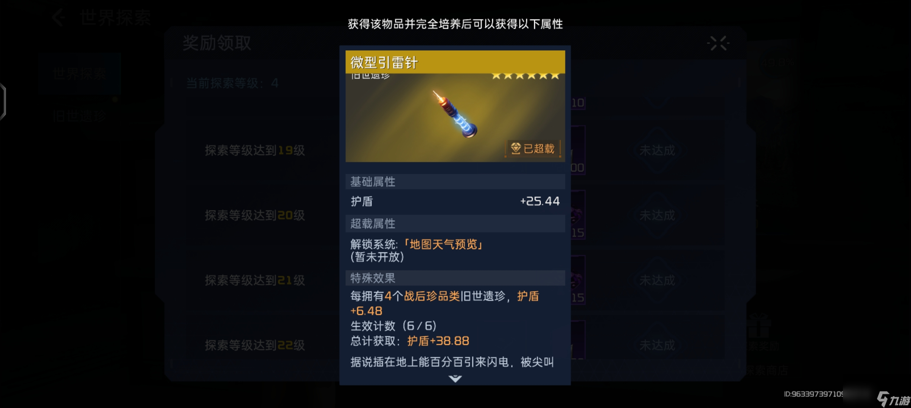Screen dimensions: 911x408
Task: Open the 旧世遗珍 sidebar tab
Action: tap(79, 116)
